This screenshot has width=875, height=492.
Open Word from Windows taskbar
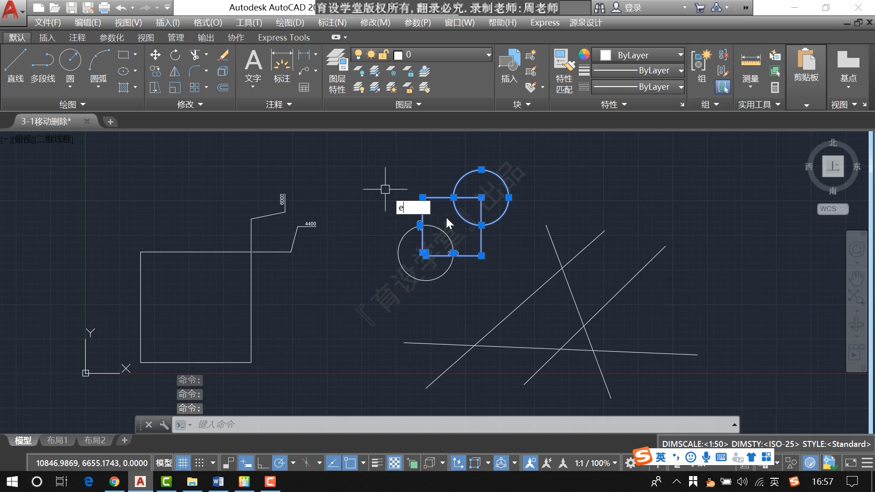click(218, 482)
